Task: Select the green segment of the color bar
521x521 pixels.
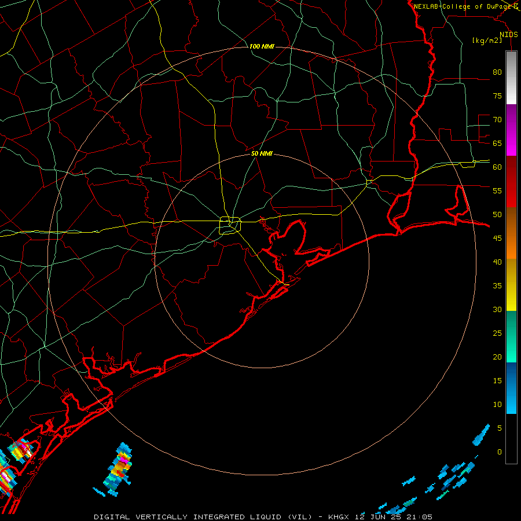Action: (511, 336)
